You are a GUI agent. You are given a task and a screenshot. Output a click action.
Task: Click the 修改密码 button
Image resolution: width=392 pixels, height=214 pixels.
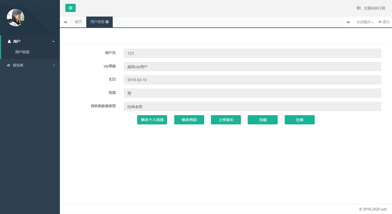(189, 120)
